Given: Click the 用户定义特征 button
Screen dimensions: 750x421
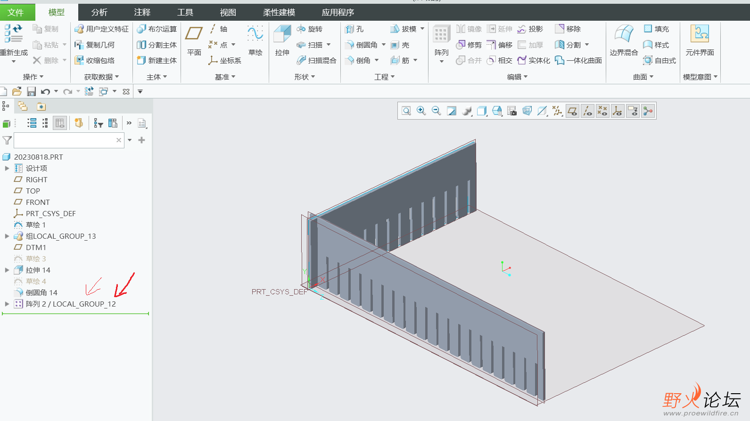Looking at the screenshot, I should [101, 29].
